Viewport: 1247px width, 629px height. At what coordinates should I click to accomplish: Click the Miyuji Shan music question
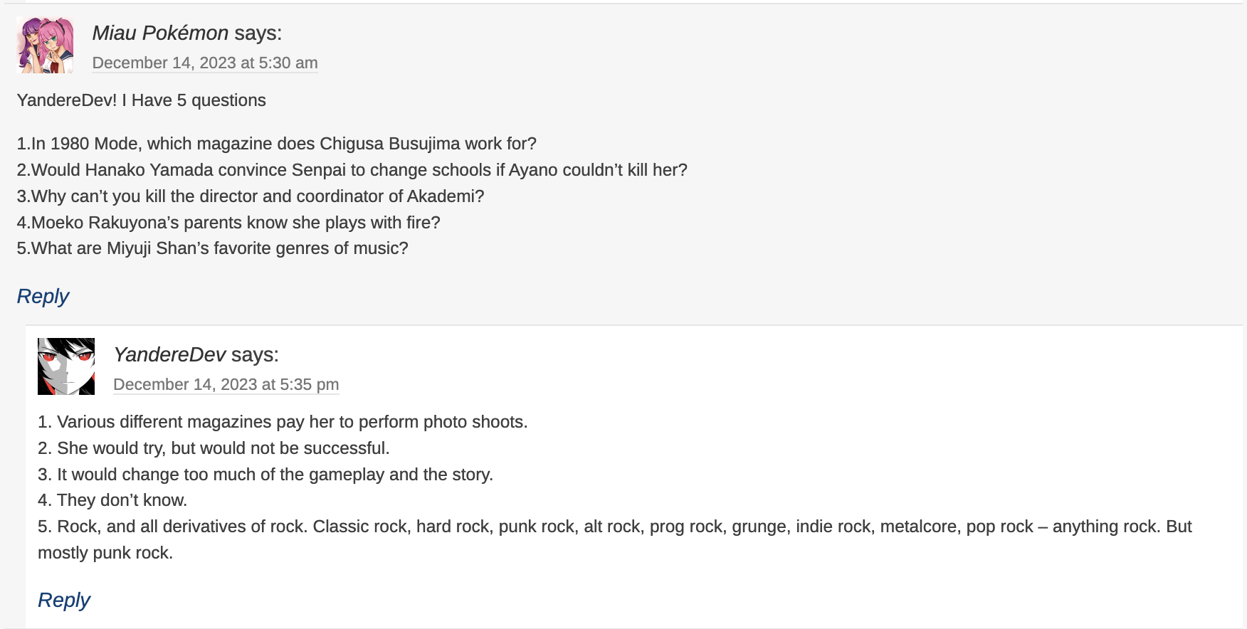tap(212, 248)
